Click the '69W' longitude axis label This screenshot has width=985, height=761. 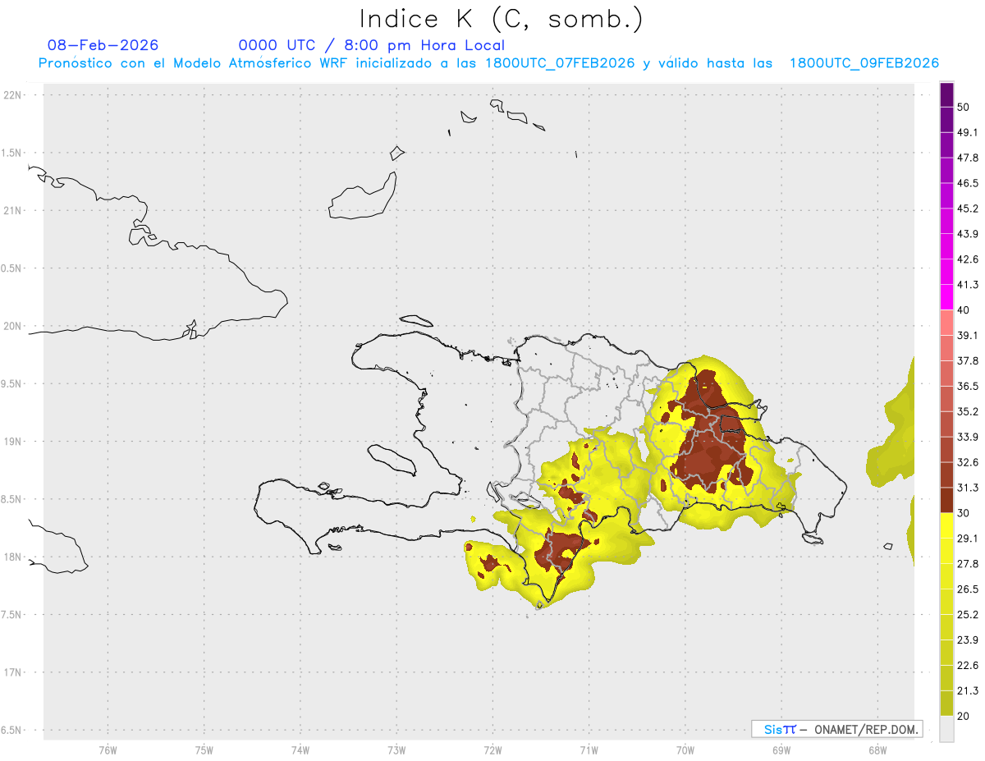781,750
